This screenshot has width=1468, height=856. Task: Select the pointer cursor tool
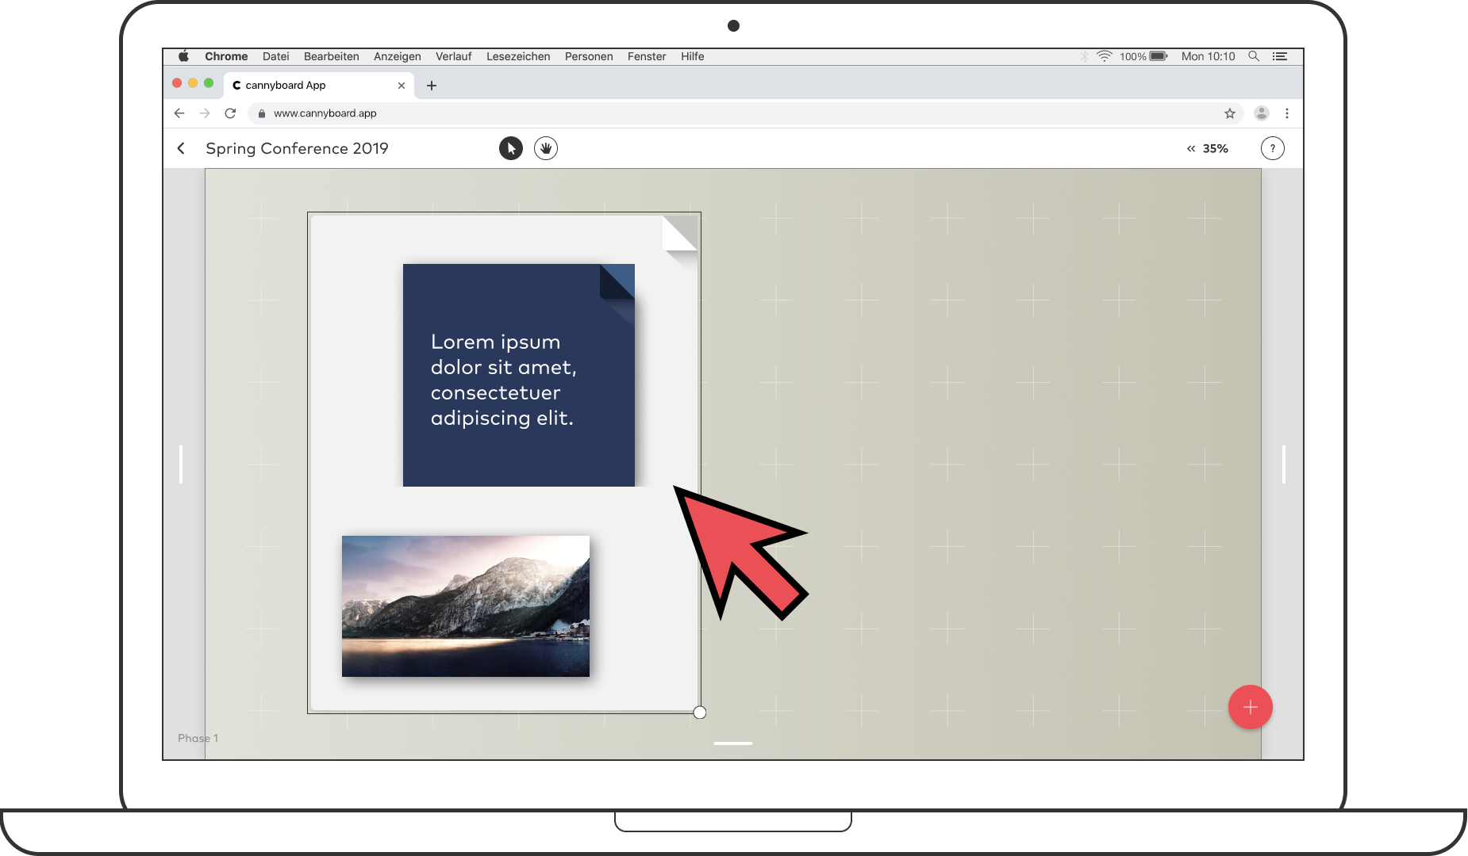tap(511, 148)
